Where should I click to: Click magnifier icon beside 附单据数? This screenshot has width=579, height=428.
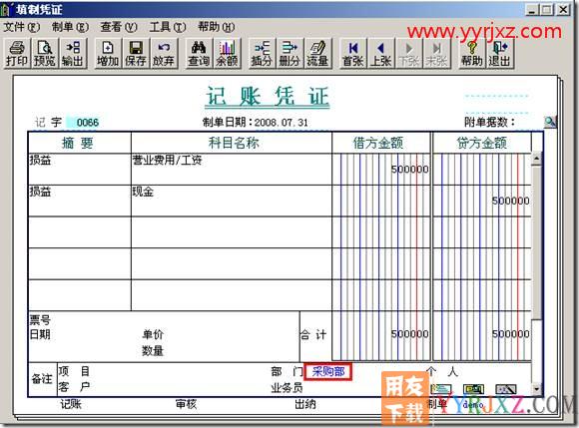coord(550,122)
